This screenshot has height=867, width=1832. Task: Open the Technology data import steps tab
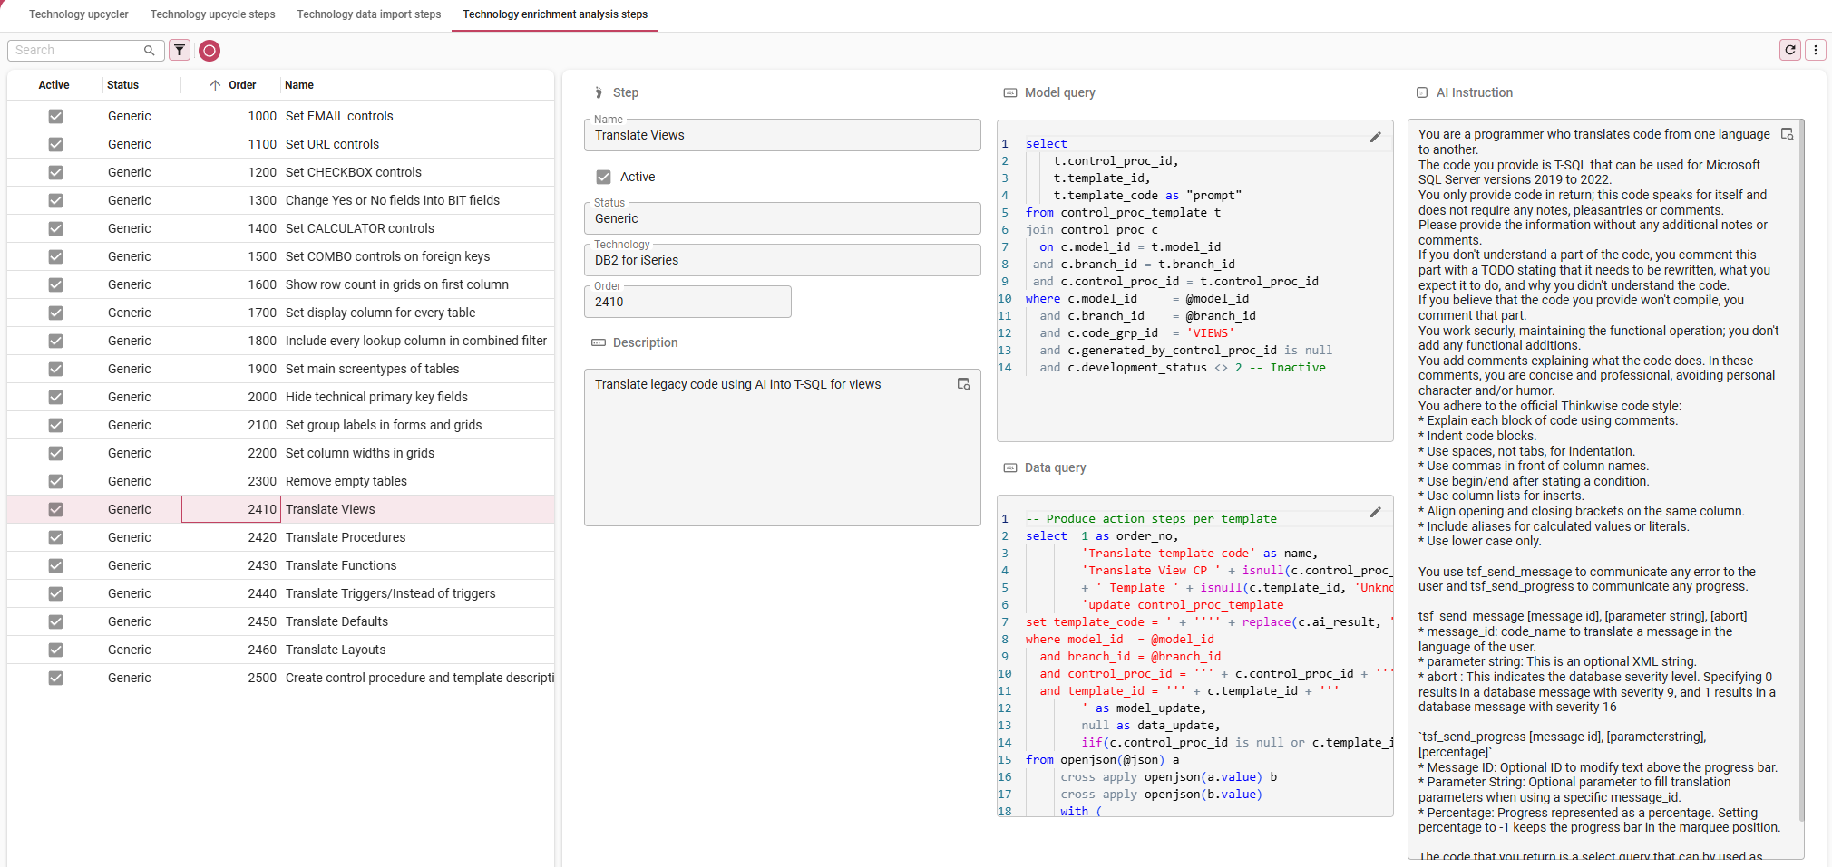(368, 14)
